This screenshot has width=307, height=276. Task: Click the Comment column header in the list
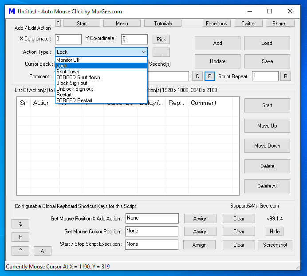[204, 103]
